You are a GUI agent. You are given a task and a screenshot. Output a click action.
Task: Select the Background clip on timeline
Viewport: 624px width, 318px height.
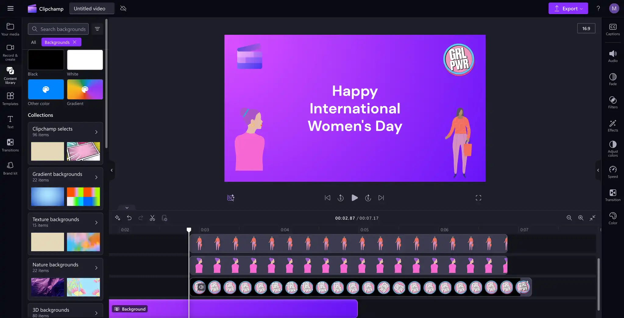pos(233,309)
